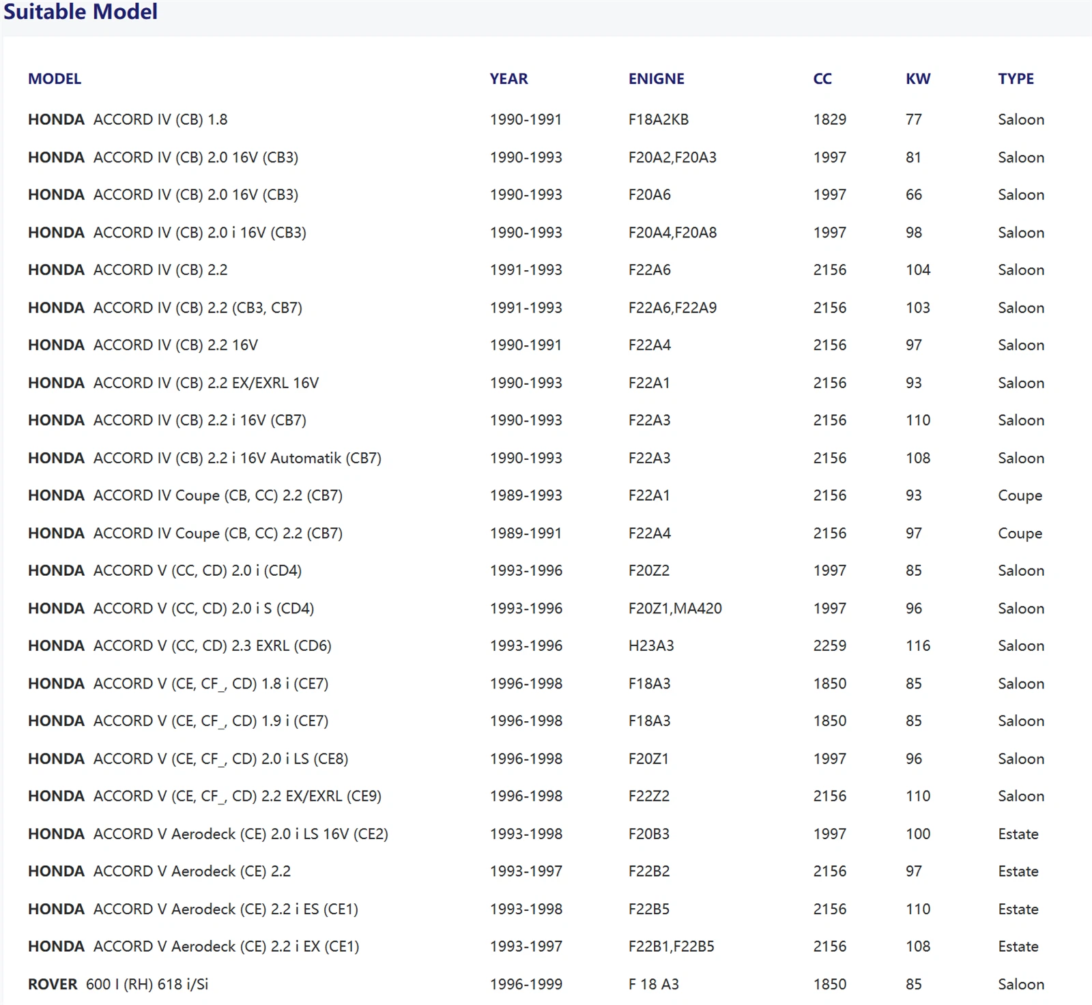
Task: Select "ACCORD IV (CB) 2.0 i 16V (CB3)" model
Action: pos(200,232)
